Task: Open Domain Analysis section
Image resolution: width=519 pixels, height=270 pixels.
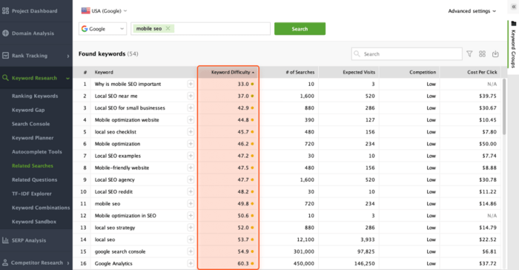Action: pos(33,33)
